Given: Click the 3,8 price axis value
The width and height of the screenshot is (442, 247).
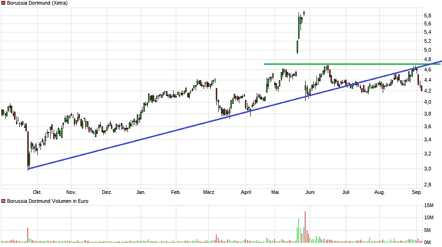Looking at the screenshot, I should (427, 114).
